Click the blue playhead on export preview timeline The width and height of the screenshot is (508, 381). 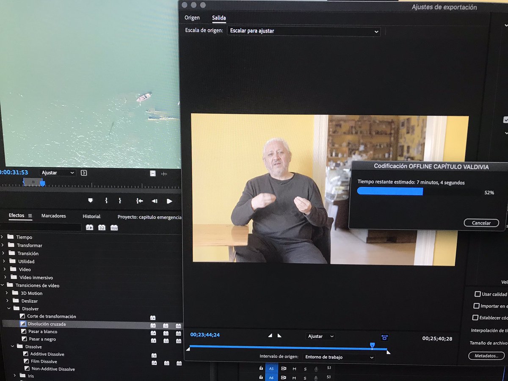coord(372,346)
